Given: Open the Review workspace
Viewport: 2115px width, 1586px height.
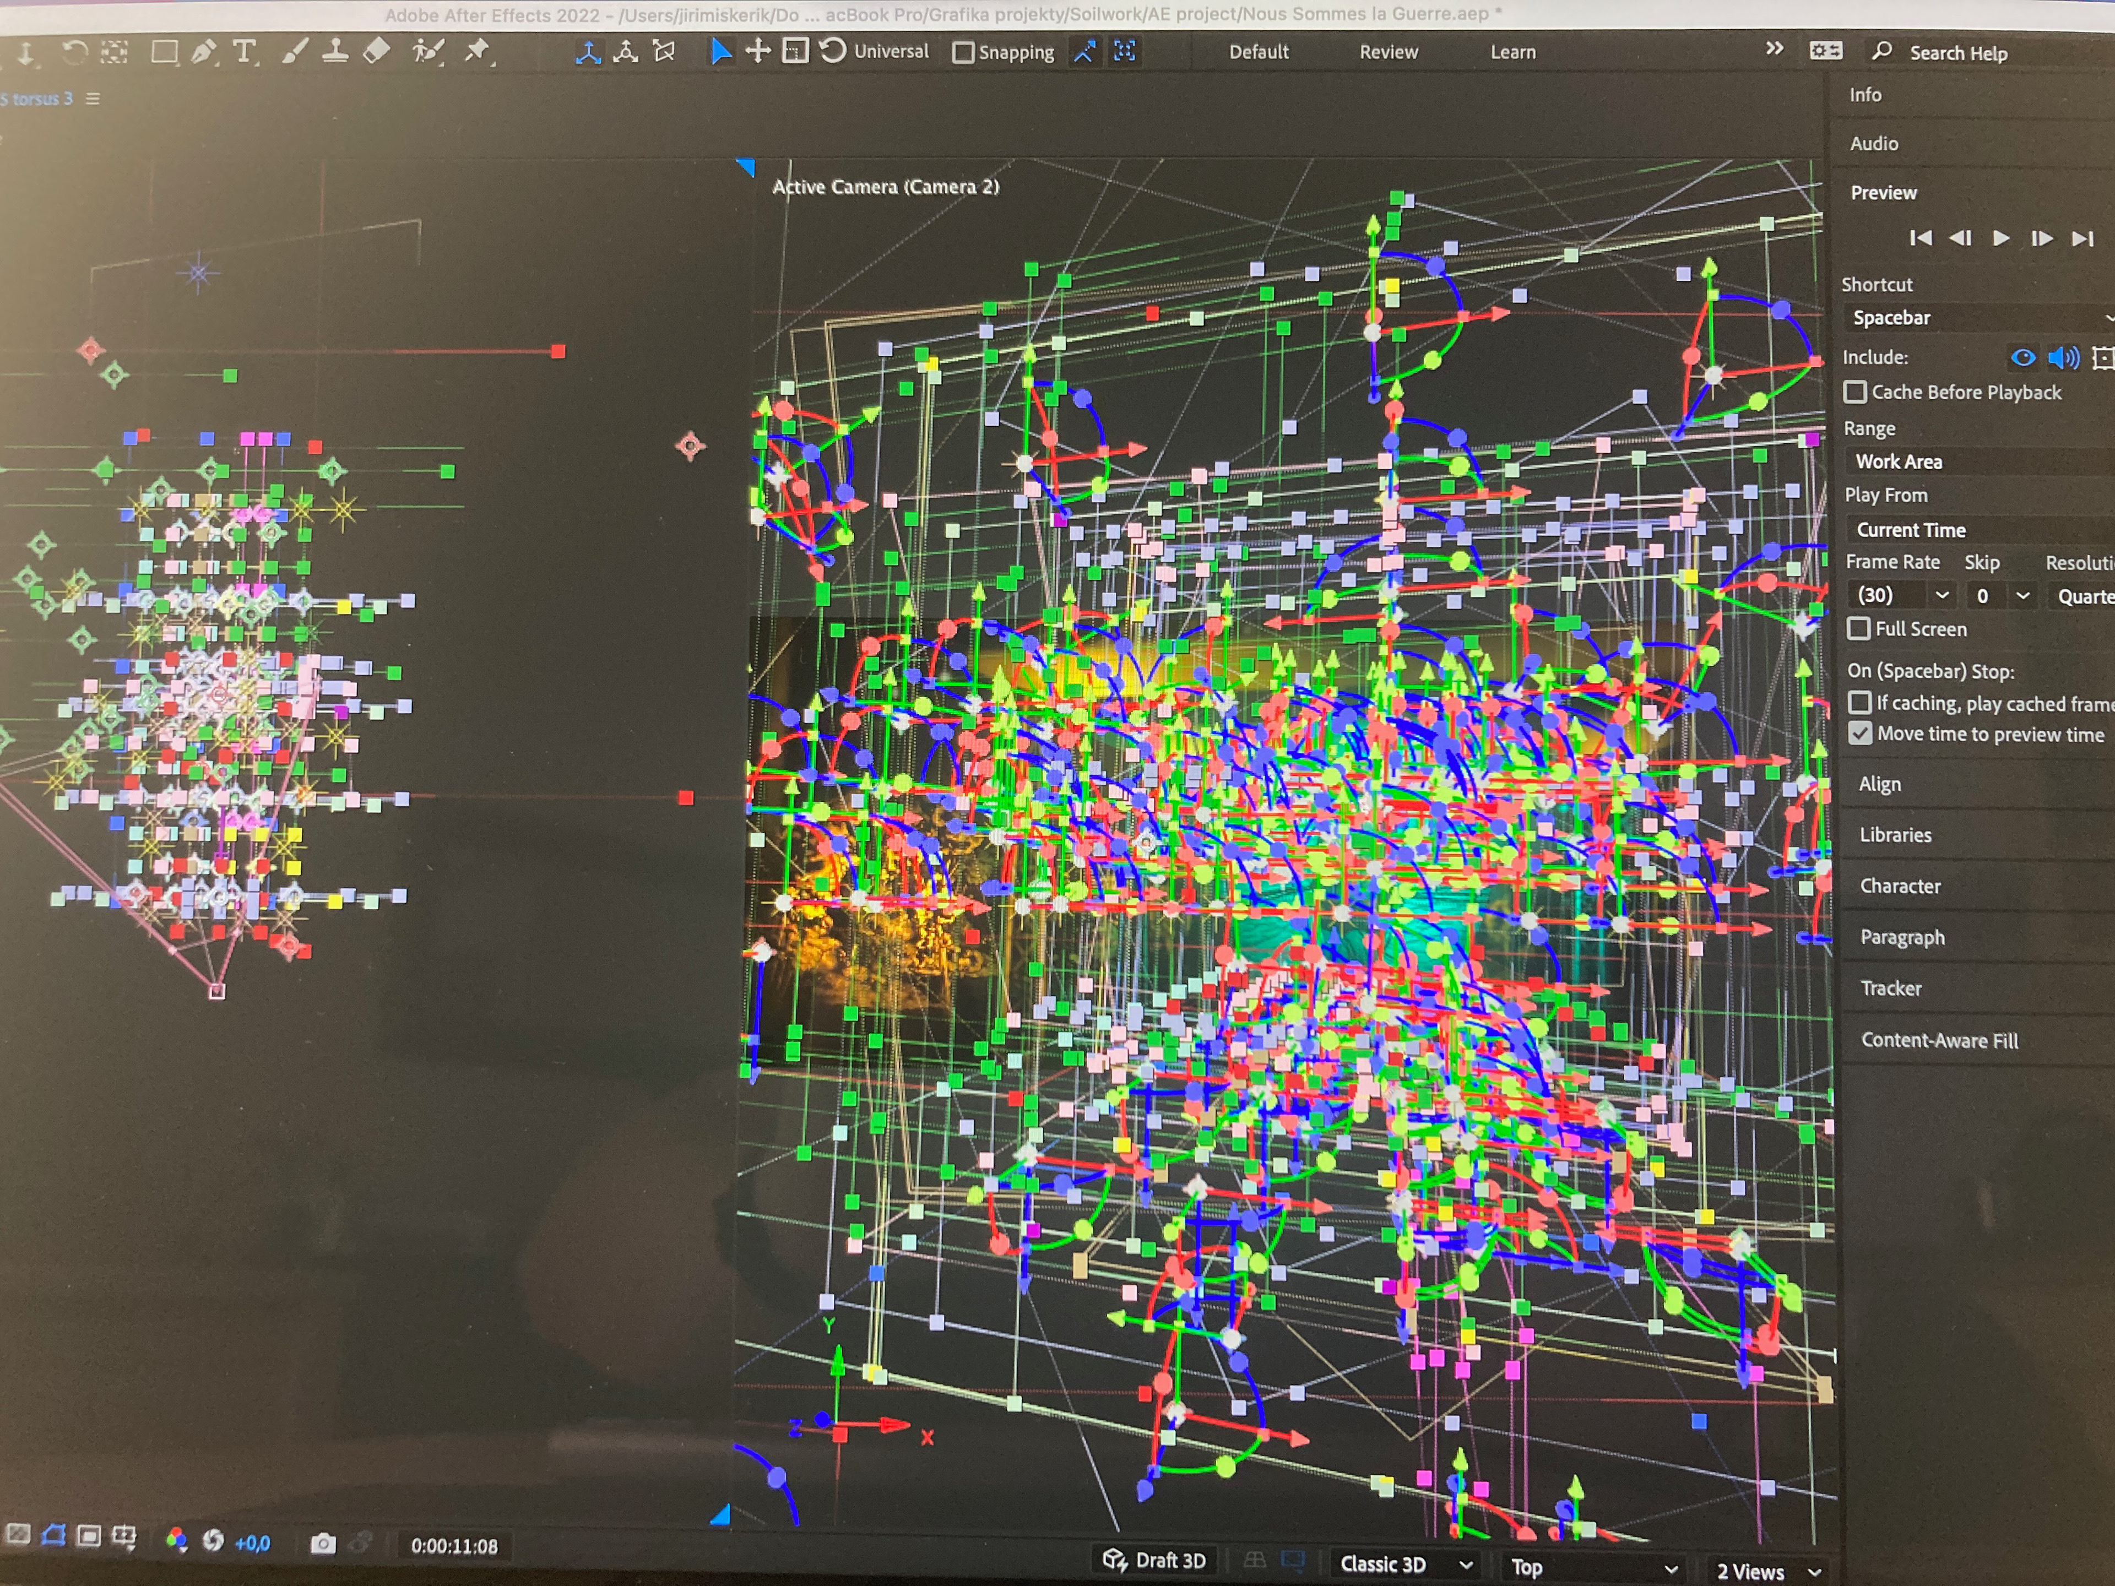Looking at the screenshot, I should [1389, 52].
